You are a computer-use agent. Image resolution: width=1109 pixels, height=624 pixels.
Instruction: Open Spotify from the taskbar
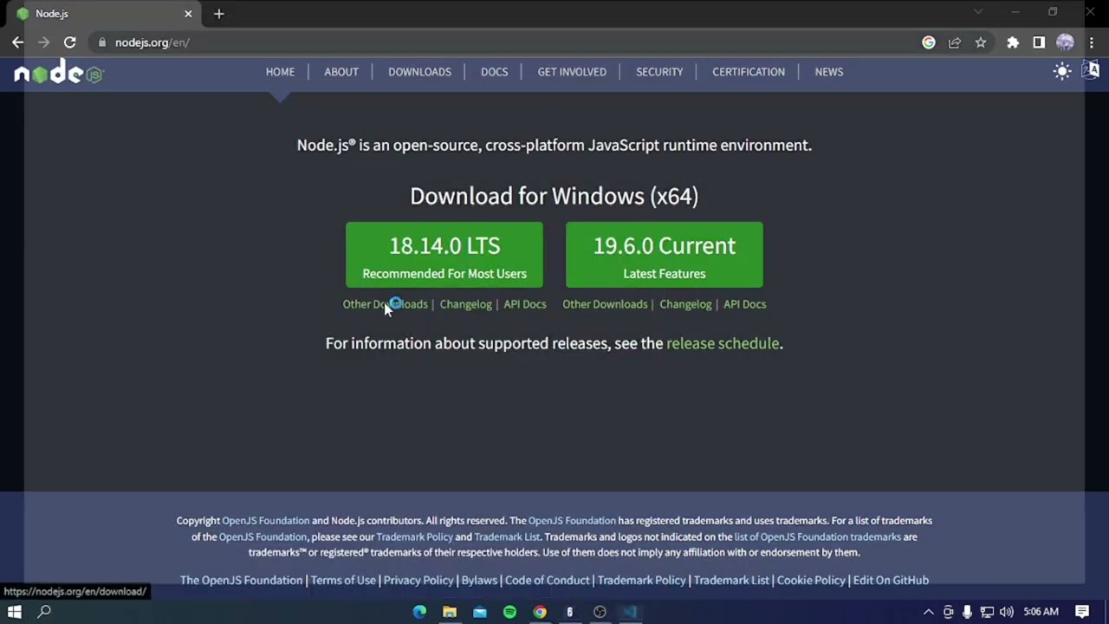click(509, 612)
